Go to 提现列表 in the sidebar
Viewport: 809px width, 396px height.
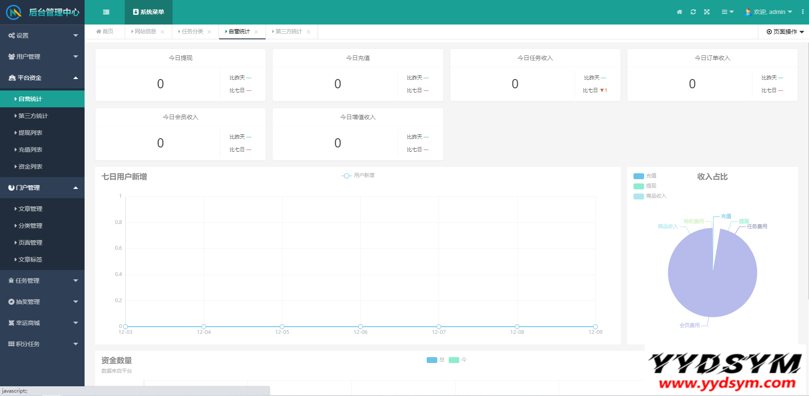coord(30,133)
